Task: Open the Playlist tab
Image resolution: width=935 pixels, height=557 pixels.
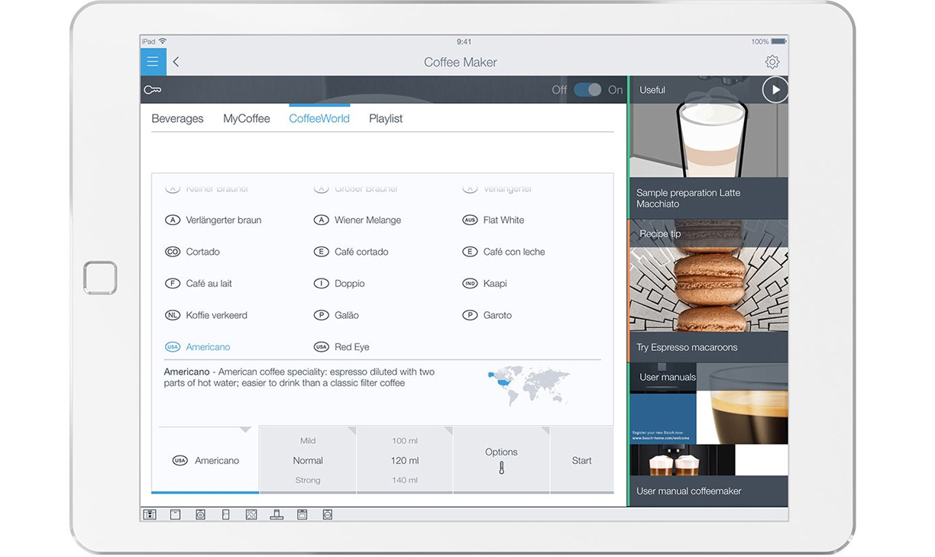Action: [x=385, y=118]
